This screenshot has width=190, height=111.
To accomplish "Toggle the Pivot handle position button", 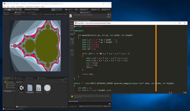I will (x=28, y=9).
